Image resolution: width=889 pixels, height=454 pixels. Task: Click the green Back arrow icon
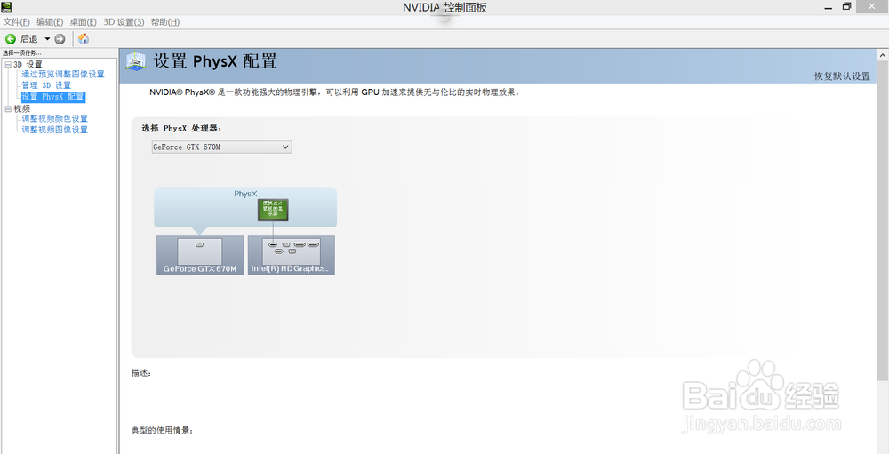[10, 39]
